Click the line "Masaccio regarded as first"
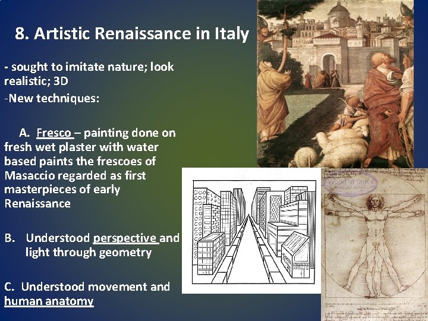 tap(75, 175)
